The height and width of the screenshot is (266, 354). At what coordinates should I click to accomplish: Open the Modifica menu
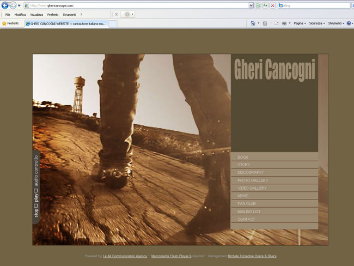(x=20, y=15)
